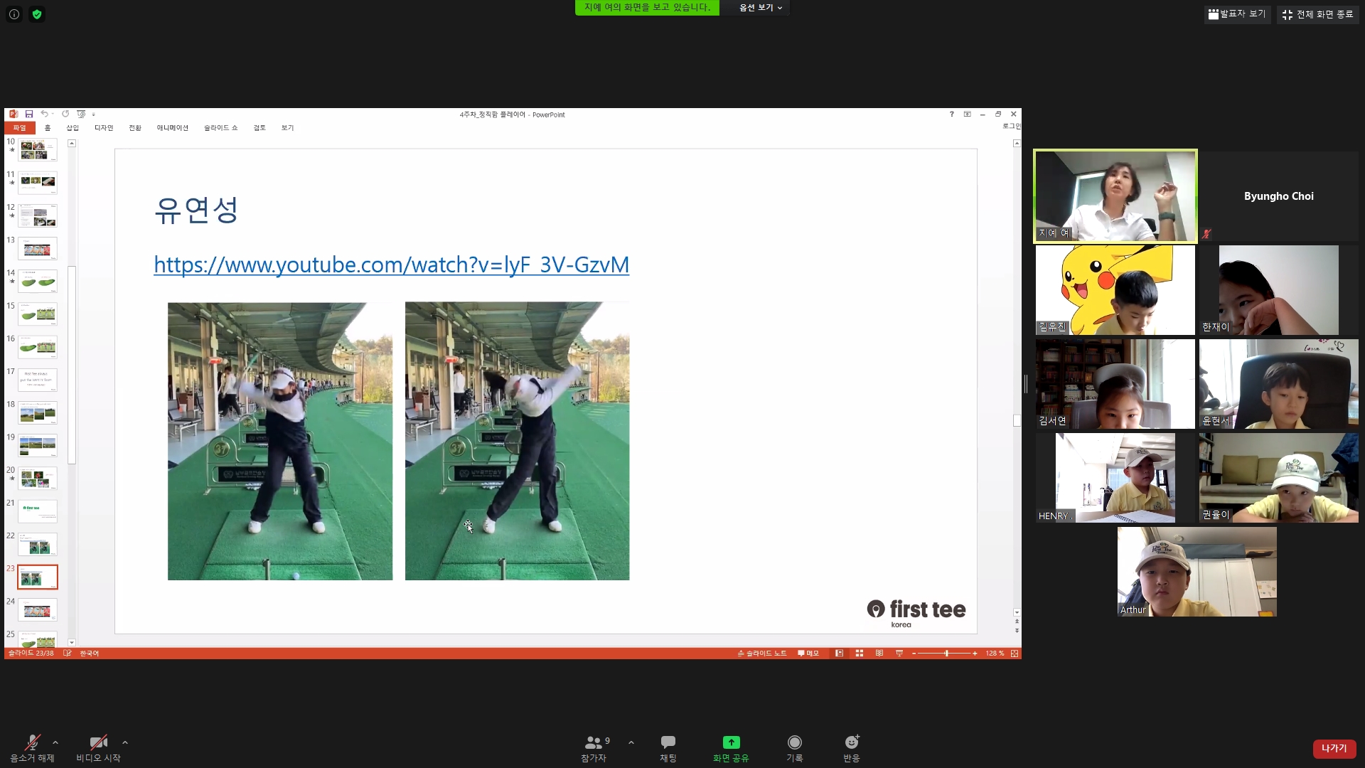Click the PowerPoint zoom slider

[946, 653]
